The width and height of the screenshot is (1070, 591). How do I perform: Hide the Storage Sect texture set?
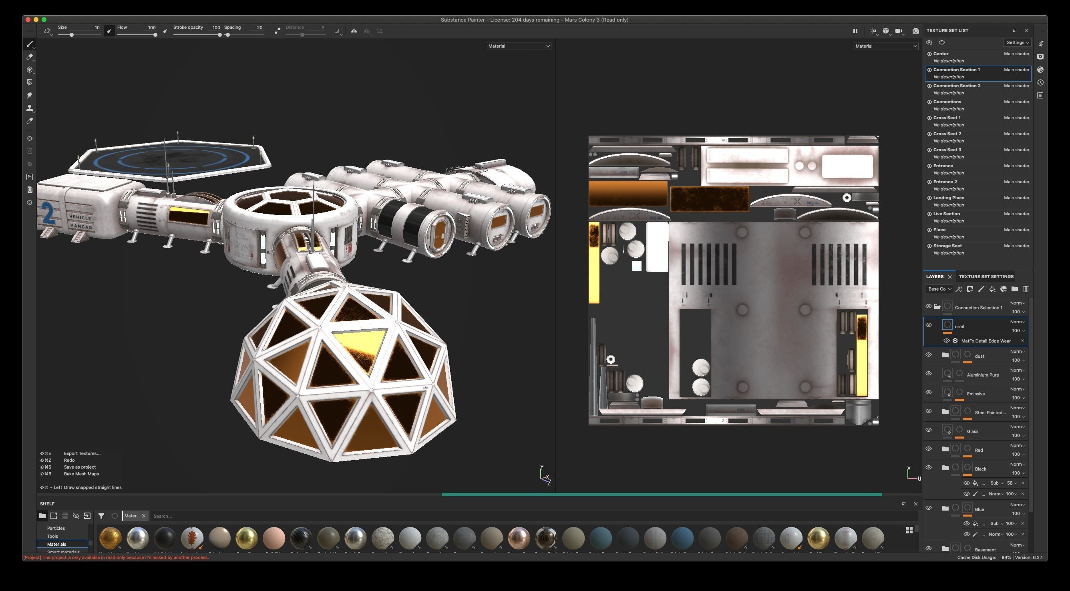point(929,246)
